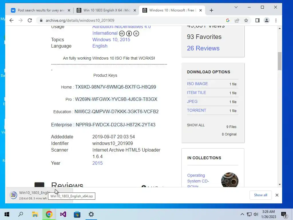Click the attribution person icon
293x220 pixels.
129,34
